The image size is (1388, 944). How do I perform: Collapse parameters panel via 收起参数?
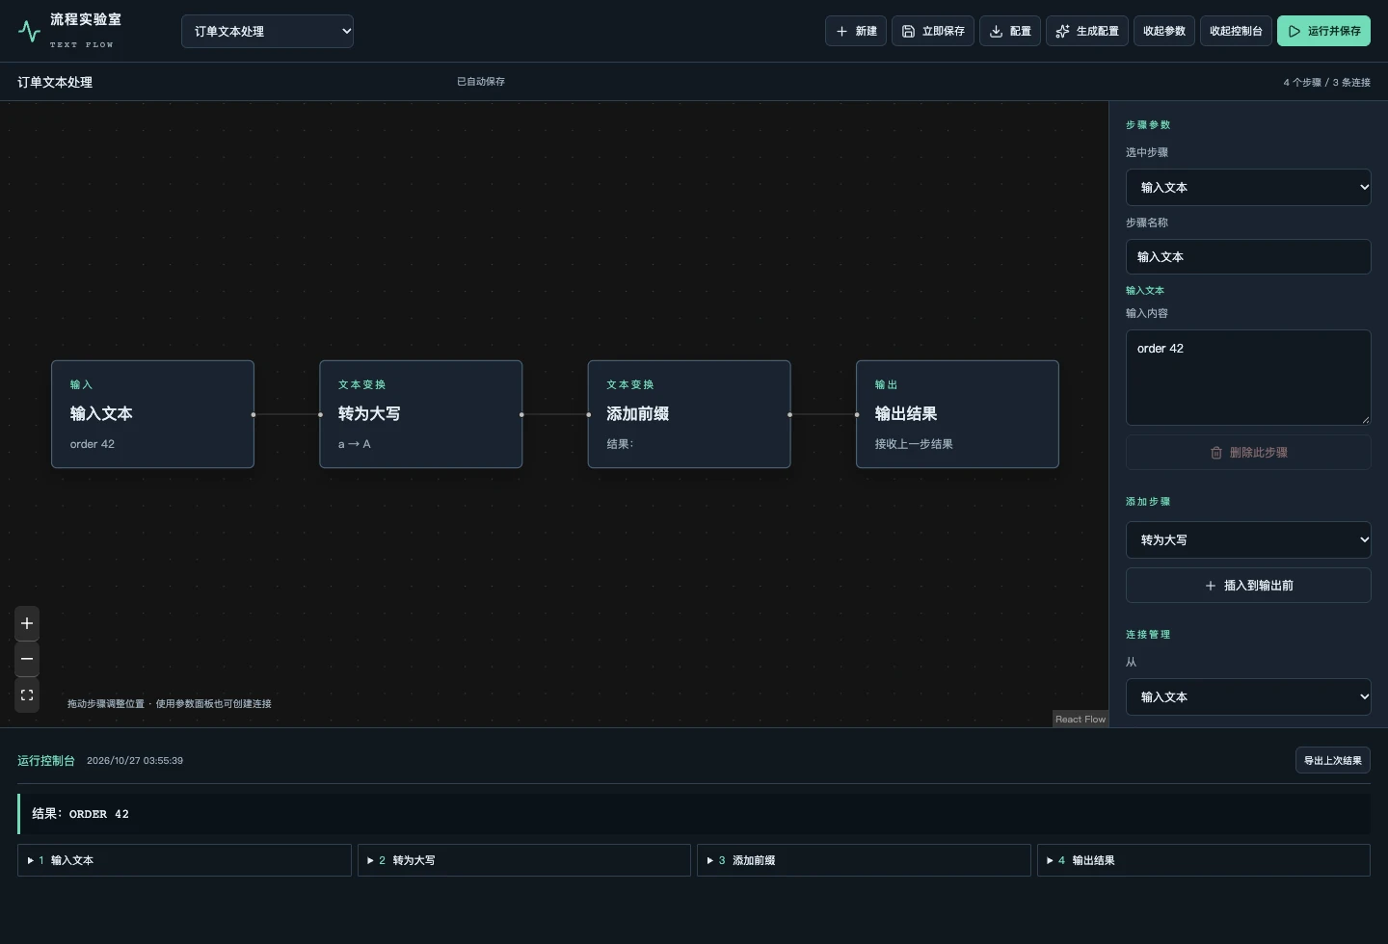coord(1164,31)
